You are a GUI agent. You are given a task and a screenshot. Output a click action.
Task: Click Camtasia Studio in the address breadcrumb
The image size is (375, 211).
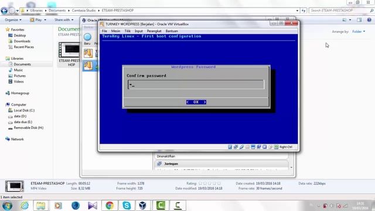[x=84, y=11]
